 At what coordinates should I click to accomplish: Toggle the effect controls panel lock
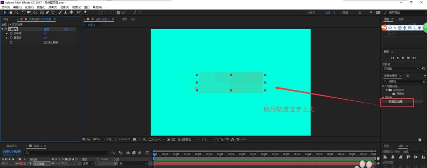click(x=26, y=19)
